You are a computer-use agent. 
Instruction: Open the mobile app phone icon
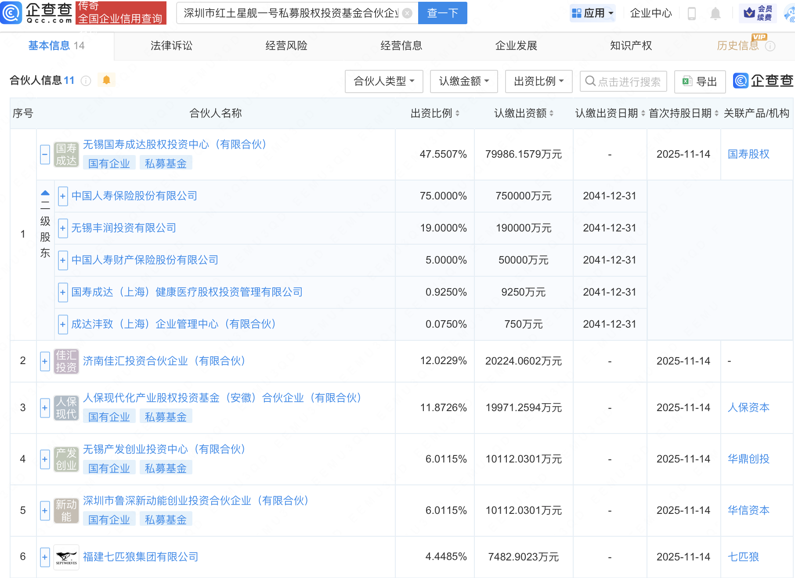[x=691, y=14]
